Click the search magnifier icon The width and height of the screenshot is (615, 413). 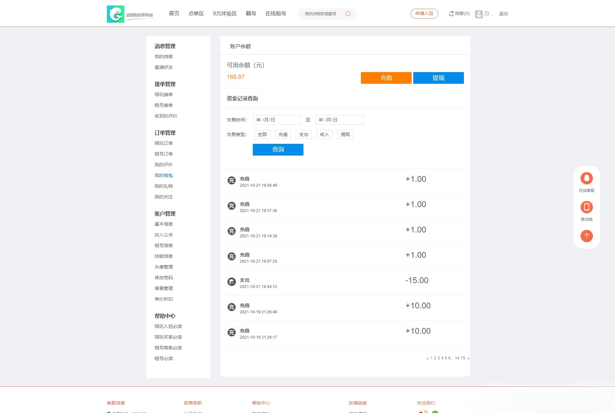348,14
